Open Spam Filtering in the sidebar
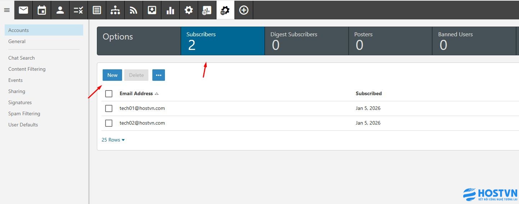Image resolution: width=519 pixels, height=204 pixels. (x=24, y=113)
